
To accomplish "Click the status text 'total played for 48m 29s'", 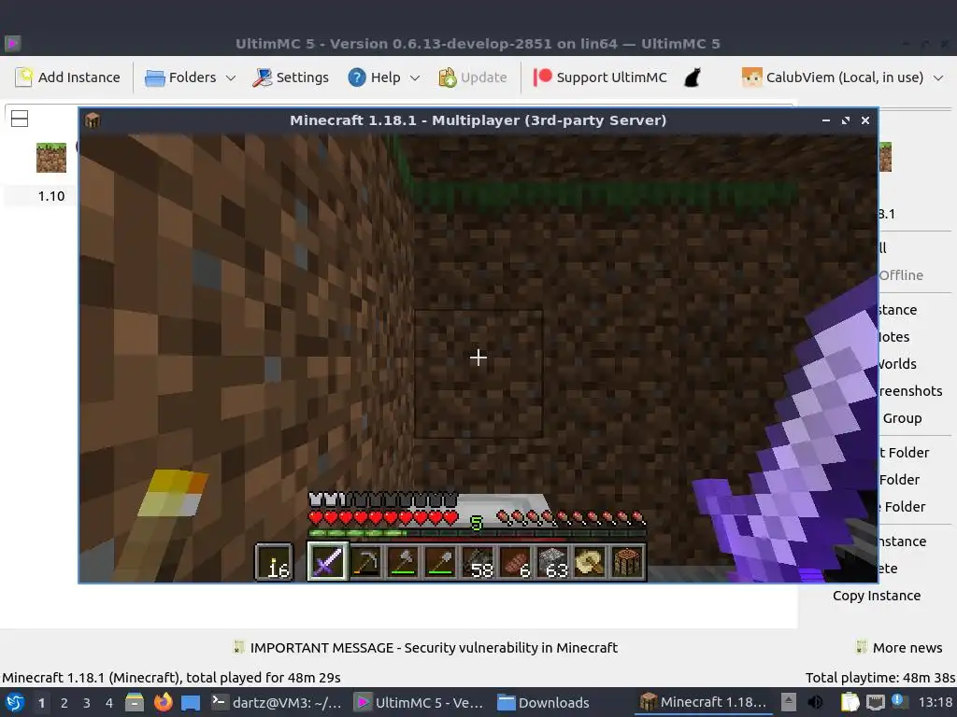I will point(263,678).
